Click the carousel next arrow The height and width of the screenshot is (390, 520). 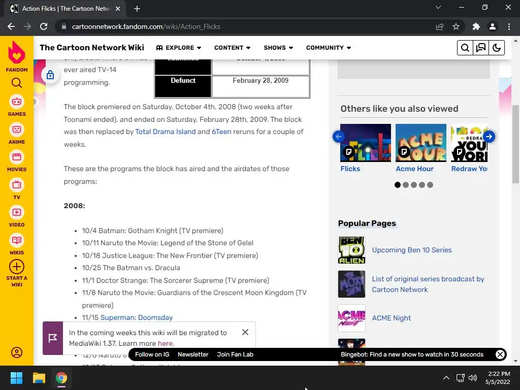coord(489,137)
